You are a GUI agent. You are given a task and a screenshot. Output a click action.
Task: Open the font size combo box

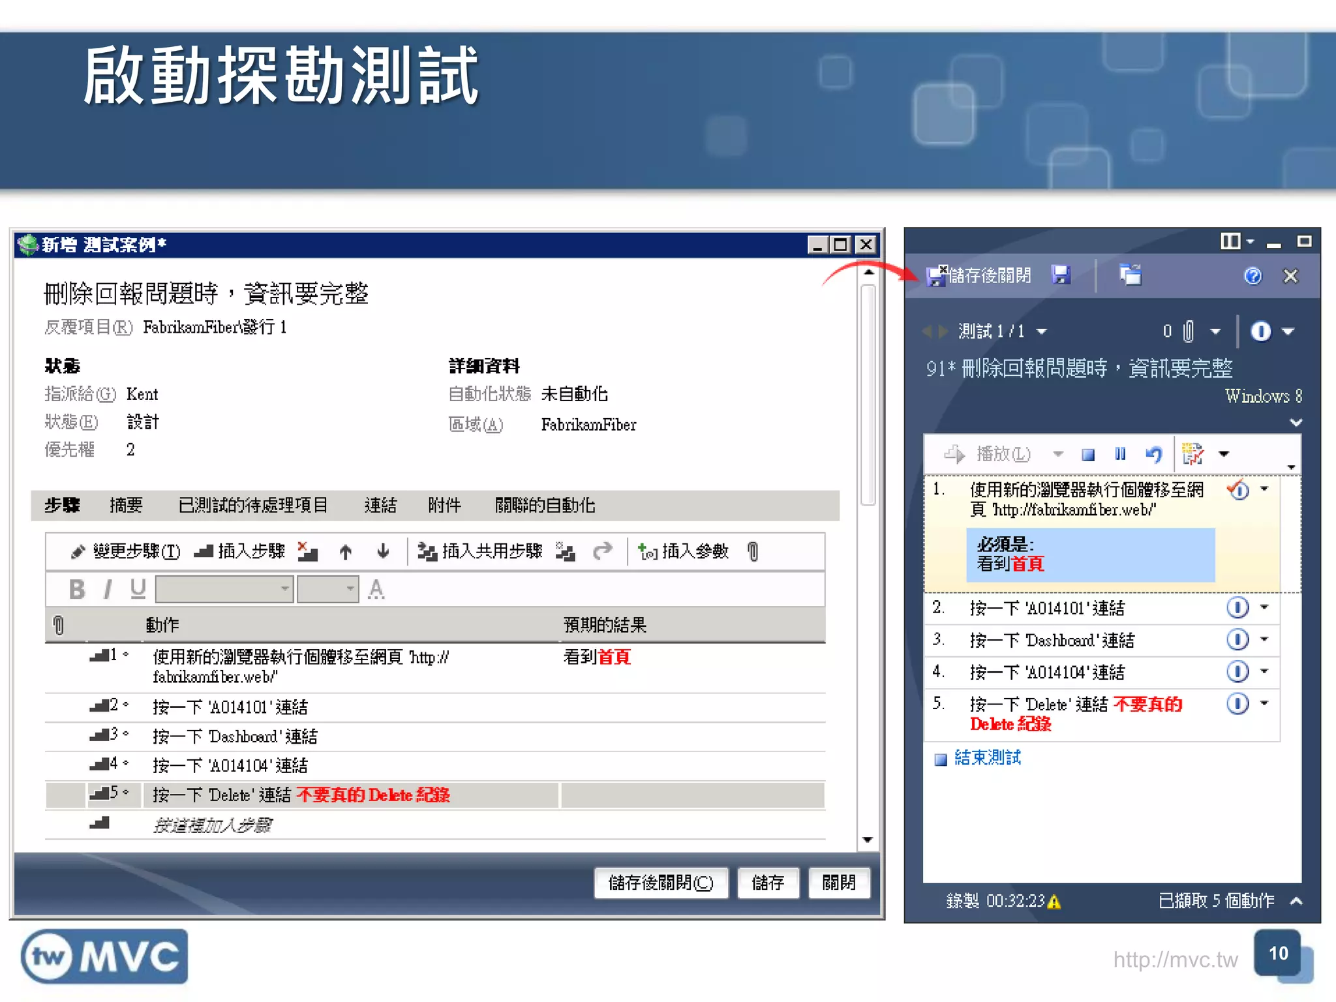328,589
